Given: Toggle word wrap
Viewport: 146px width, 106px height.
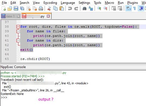Looking at the screenshot, I should click(x=128, y=8).
